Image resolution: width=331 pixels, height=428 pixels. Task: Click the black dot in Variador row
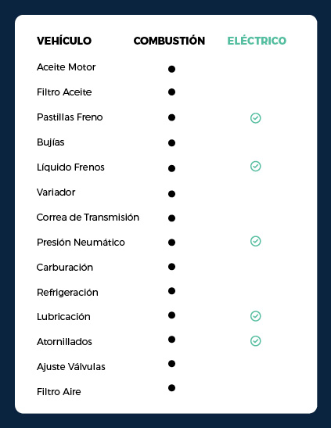pyautogui.click(x=171, y=194)
